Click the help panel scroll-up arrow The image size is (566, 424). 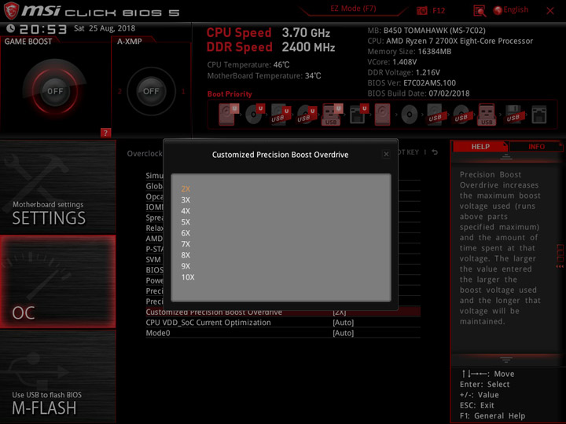[506, 157]
